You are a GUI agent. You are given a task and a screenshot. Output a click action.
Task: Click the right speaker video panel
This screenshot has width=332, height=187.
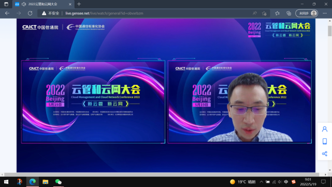coord(239,102)
